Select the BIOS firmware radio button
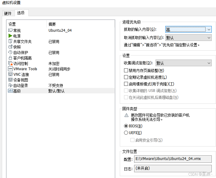Viewport: 216px width, 178px height. coord(126,126)
